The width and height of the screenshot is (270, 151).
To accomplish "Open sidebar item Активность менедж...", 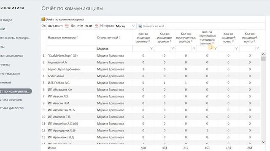I will 15,38.
